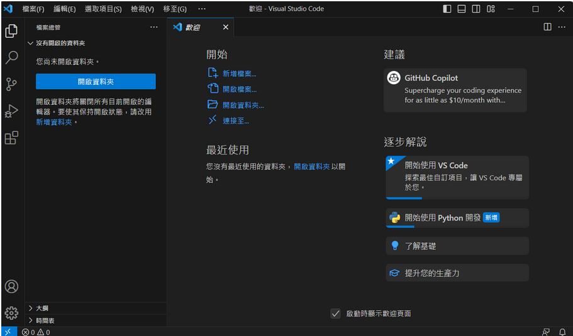The width and height of the screenshot is (573, 336).
Task: Click the 最近使用 heading
Action: (x=227, y=150)
